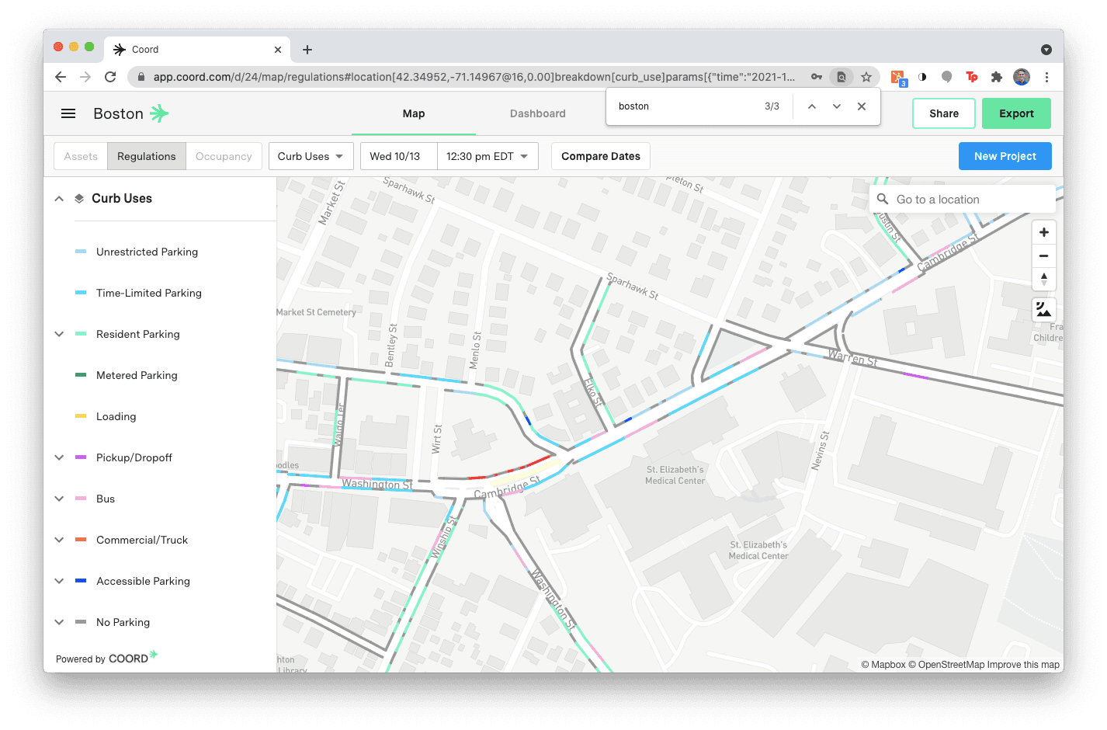Click the green Coord arrow logo
Viewport: 1107px width, 730px height.
(159, 113)
